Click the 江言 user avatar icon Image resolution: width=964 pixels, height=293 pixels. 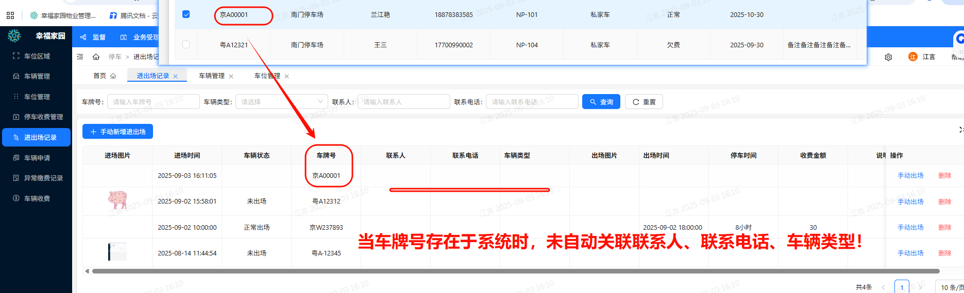point(913,57)
